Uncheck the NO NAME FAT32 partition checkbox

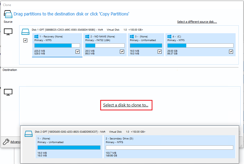122,52
